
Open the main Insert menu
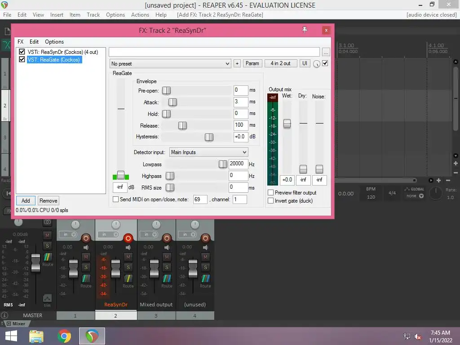(57, 15)
